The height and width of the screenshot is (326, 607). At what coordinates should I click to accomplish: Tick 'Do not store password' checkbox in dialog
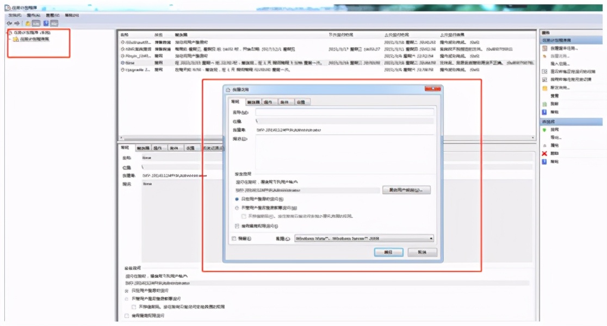coord(244,217)
